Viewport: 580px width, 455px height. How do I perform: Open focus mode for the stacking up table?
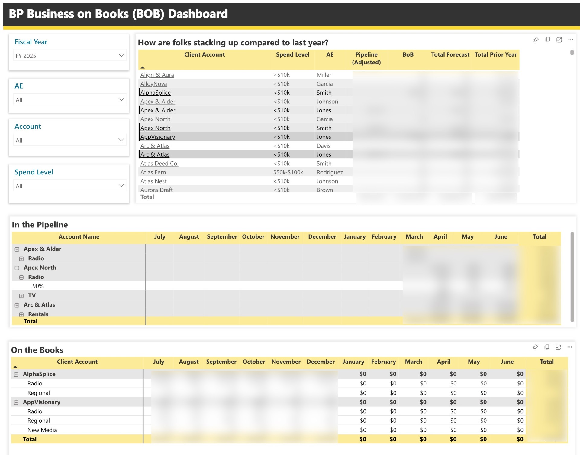(x=559, y=40)
